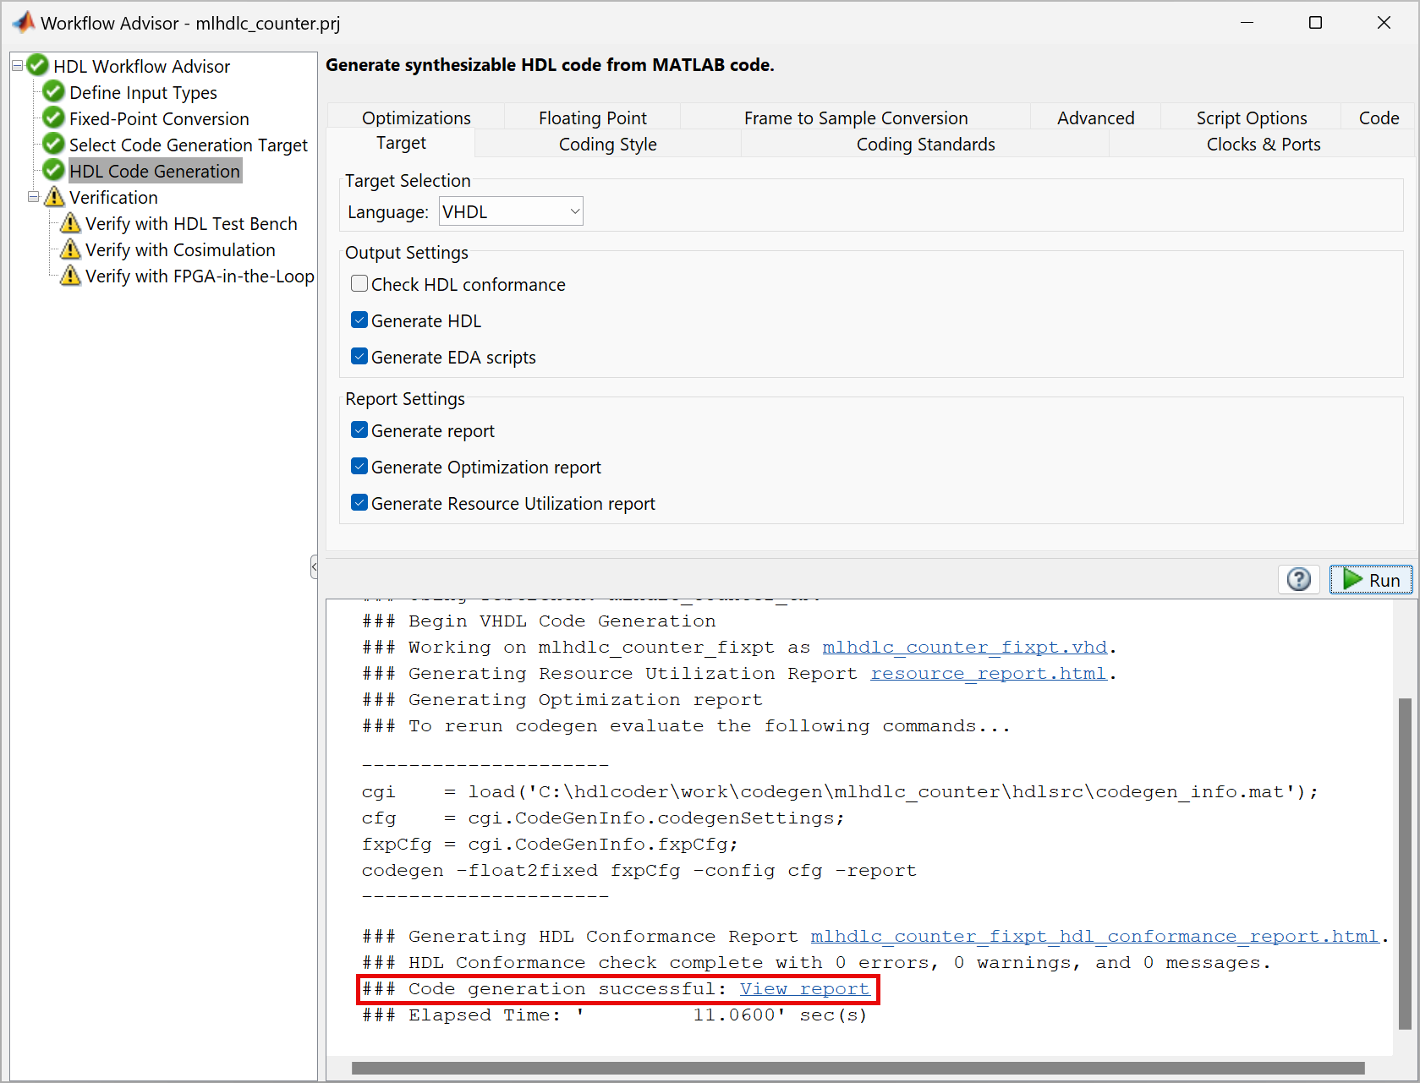Click the warning icon on Verify with FPGA-in-the-Loop
1420x1083 pixels.
pos(70,276)
